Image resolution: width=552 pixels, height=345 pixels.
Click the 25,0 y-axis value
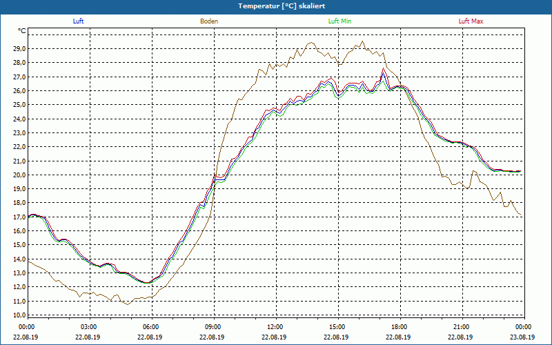pos(19,105)
